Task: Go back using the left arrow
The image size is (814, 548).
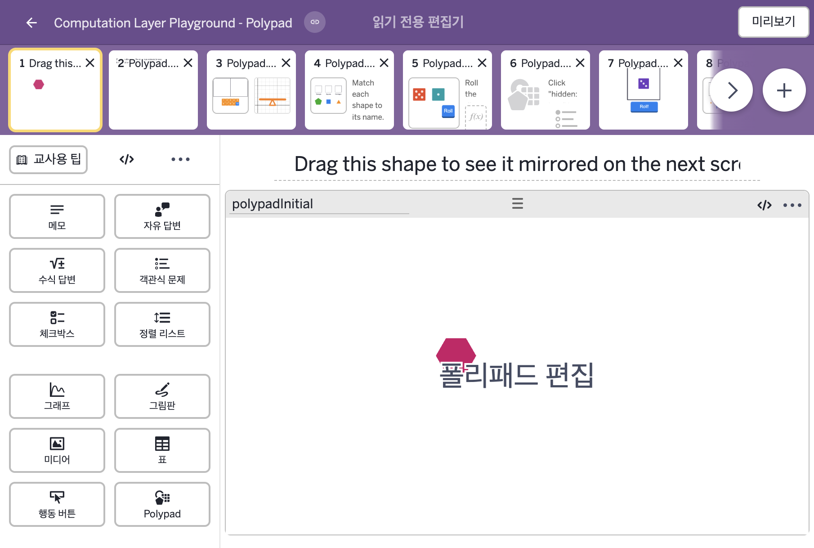Action: point(31,22)
